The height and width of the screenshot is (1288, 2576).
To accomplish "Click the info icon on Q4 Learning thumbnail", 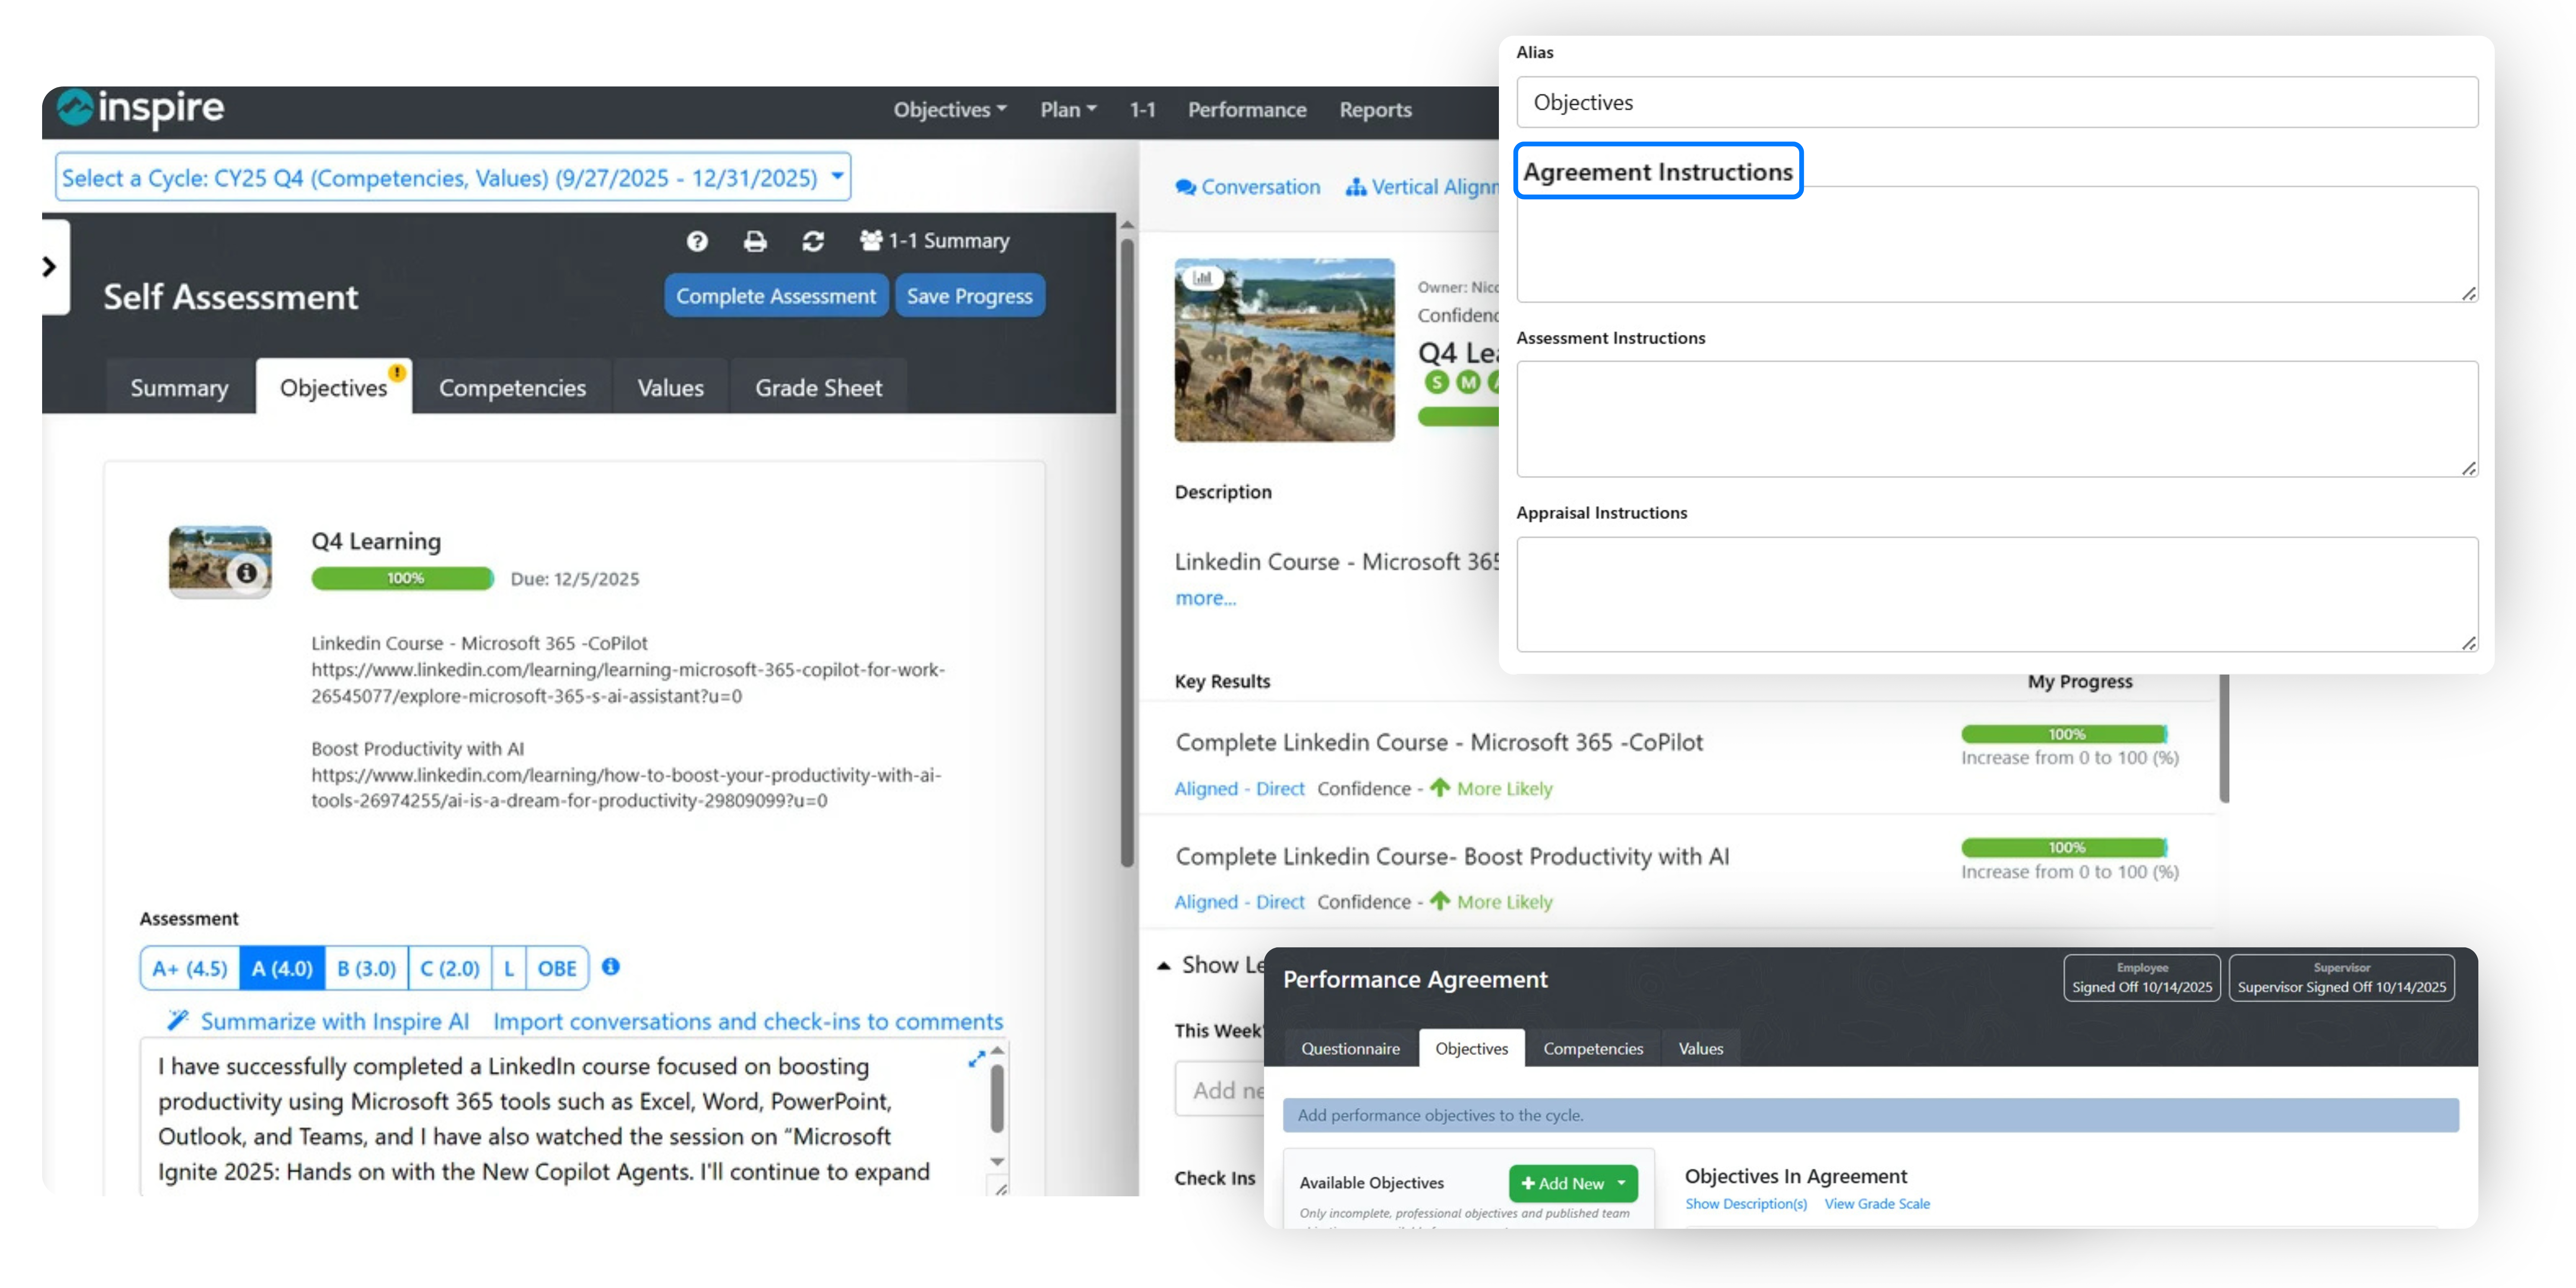I will click(246, 573).
